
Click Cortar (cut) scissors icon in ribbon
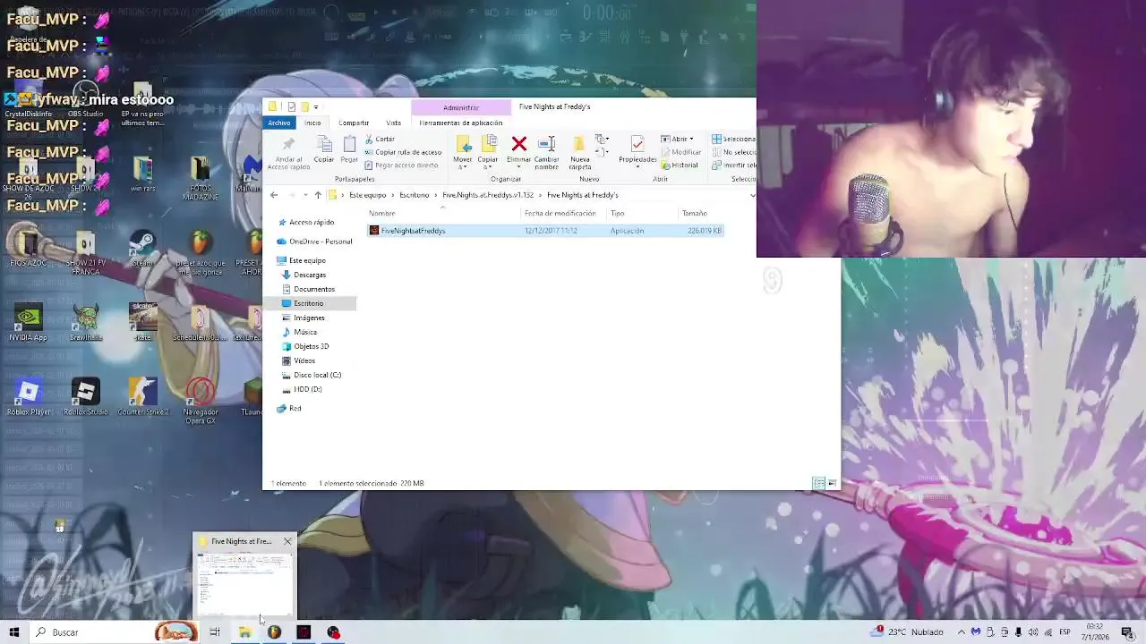click(x=369, y=139)
